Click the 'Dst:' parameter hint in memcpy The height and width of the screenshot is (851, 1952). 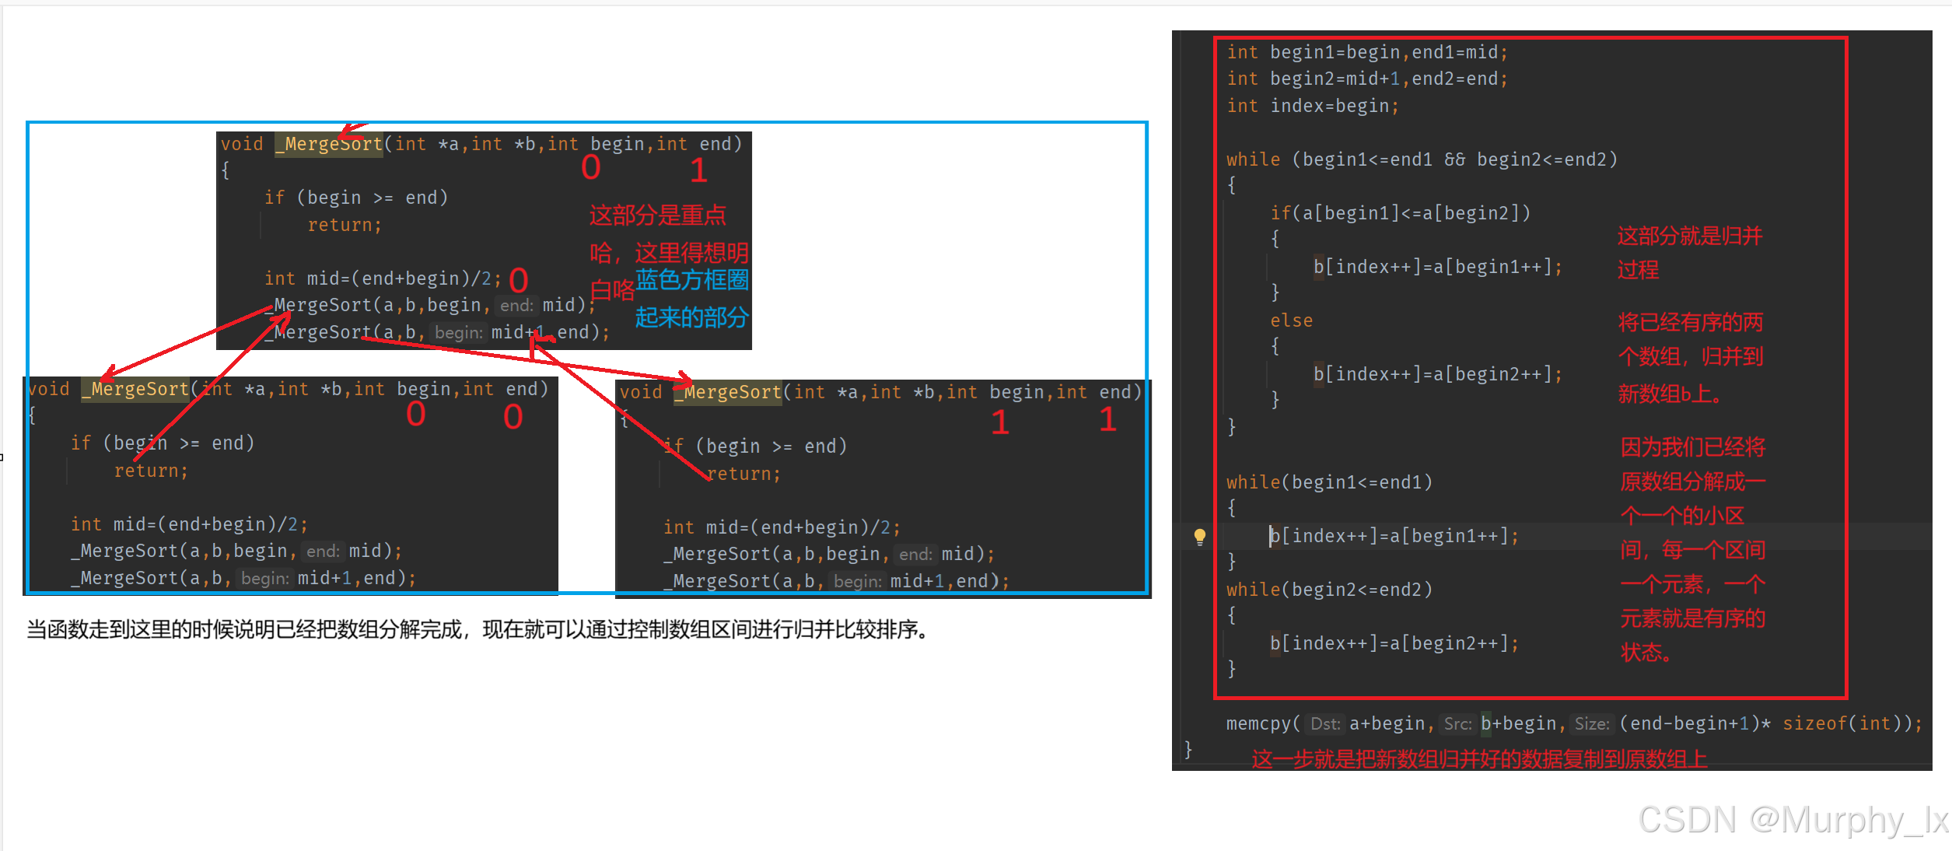[1324, 724]
